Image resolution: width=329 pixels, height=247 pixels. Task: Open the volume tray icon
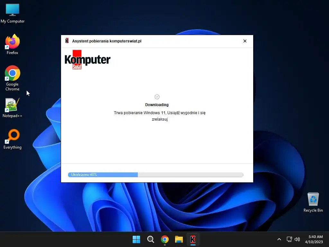coord(297,239)
